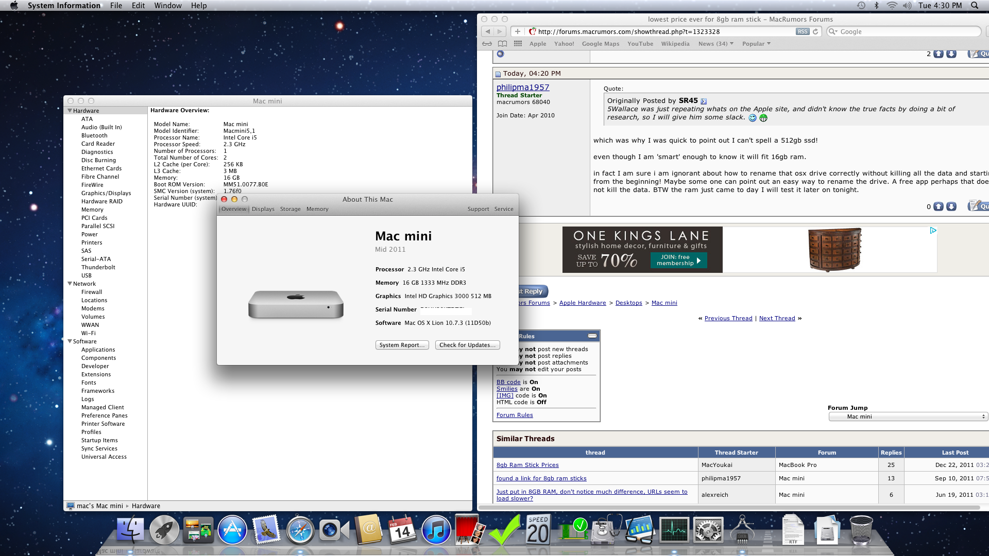This screenshot has height=556, width=989.
Task: Open Safari from the dock
Action: [x=300, y=530]
